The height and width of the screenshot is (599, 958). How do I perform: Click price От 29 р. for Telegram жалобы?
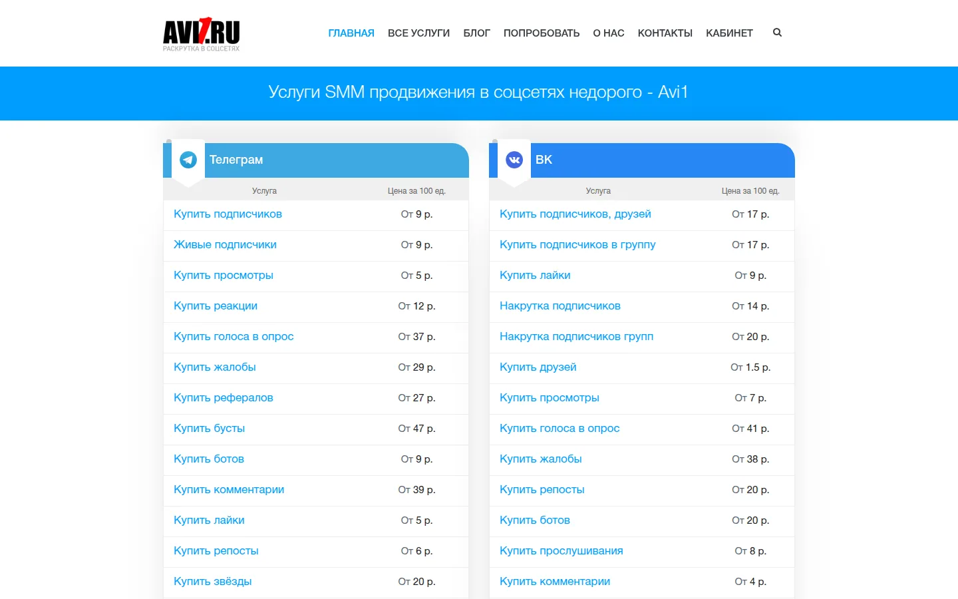417,367
